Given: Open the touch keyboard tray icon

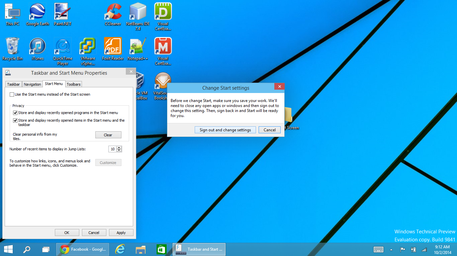Looking at the screenshot, I should (378, 249).
